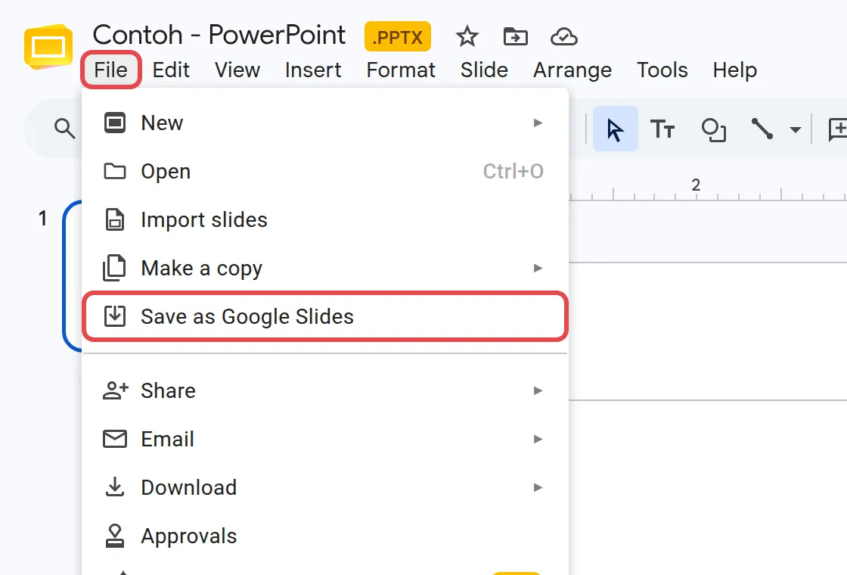Viewport: 847px width, 575px height.
Task: Click the Save as Google Slides icon
Action: 114,316
